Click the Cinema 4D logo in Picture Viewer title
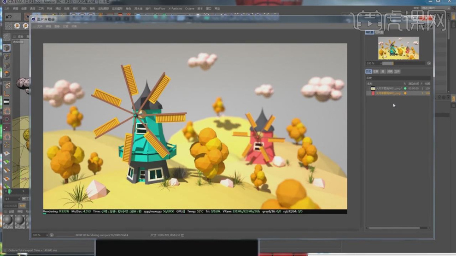The image size is (456, 256). pyautogui.click(x=33, y=19)
